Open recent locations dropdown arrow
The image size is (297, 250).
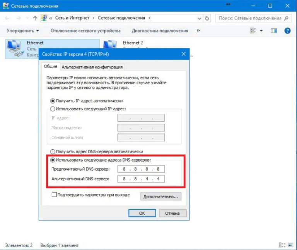(27, 18)
